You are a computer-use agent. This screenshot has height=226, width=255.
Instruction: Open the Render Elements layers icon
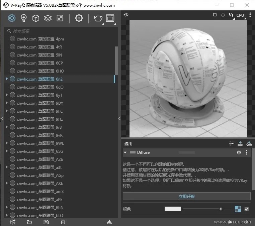[x=48, y=18]
